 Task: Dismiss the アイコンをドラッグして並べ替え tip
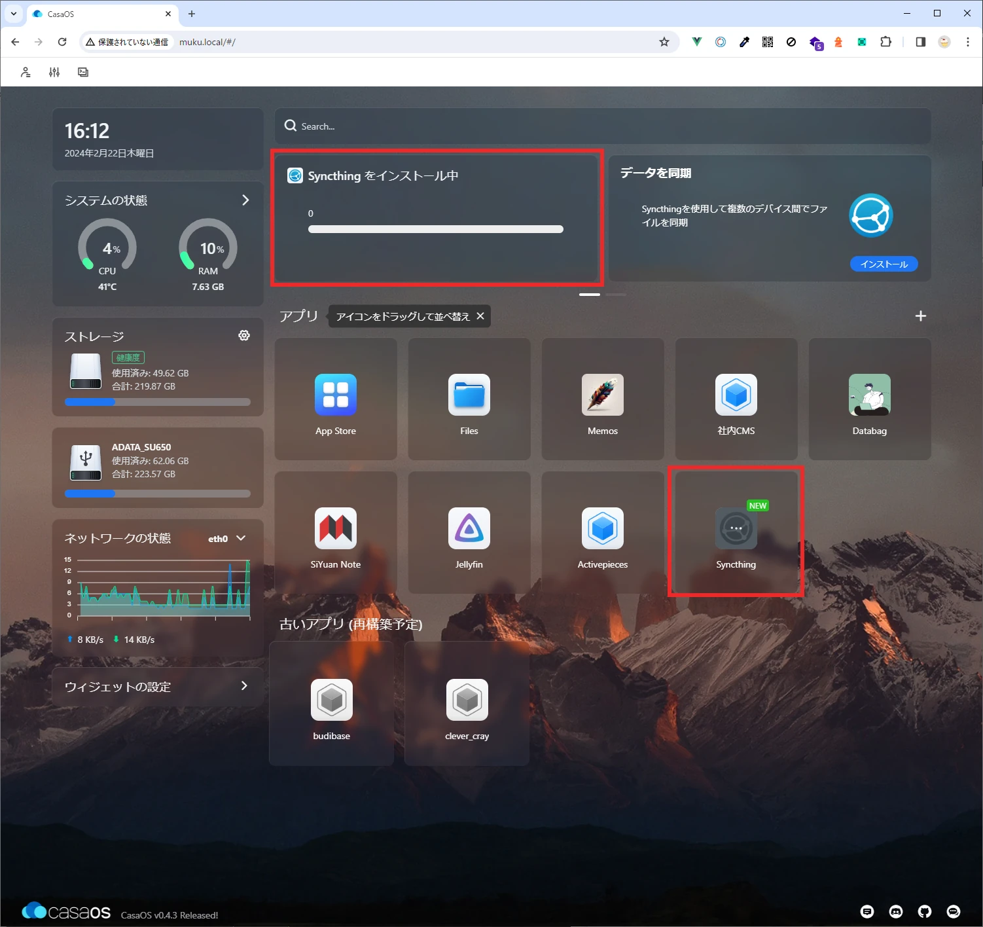(x=480, y=316)
